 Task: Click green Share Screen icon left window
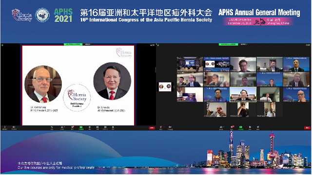(81, 128)
